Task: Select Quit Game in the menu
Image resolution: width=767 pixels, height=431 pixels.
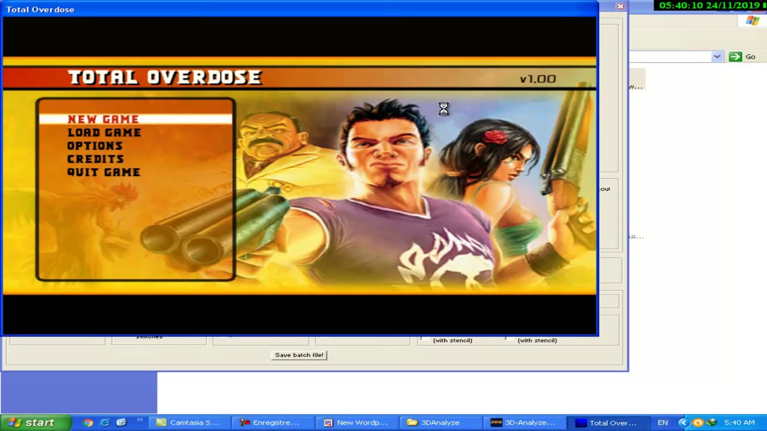Action: pos(104,172)
